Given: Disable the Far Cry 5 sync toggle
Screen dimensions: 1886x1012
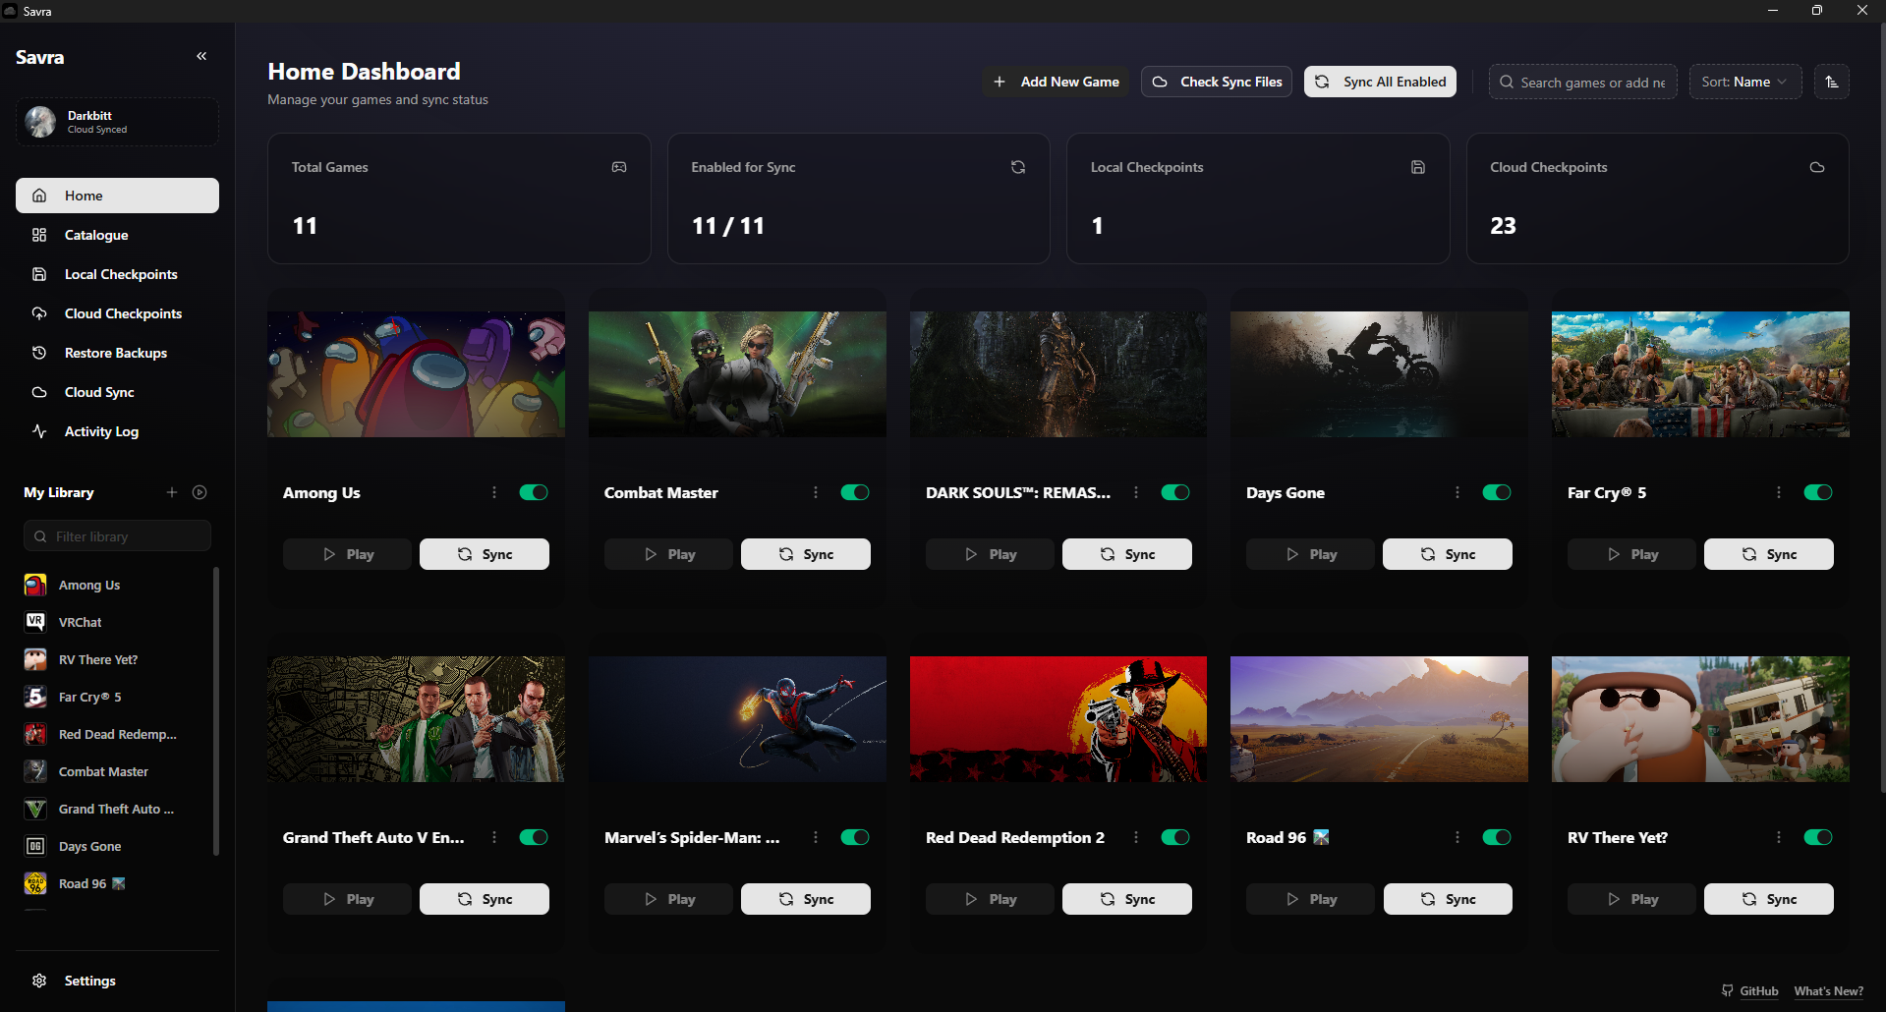Looking at the screenshot, I should (x=1817, y=492).
